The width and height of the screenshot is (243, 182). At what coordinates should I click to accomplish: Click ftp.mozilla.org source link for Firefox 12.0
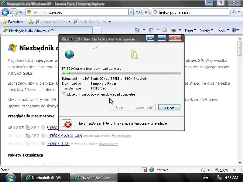[x=109, y=144]
